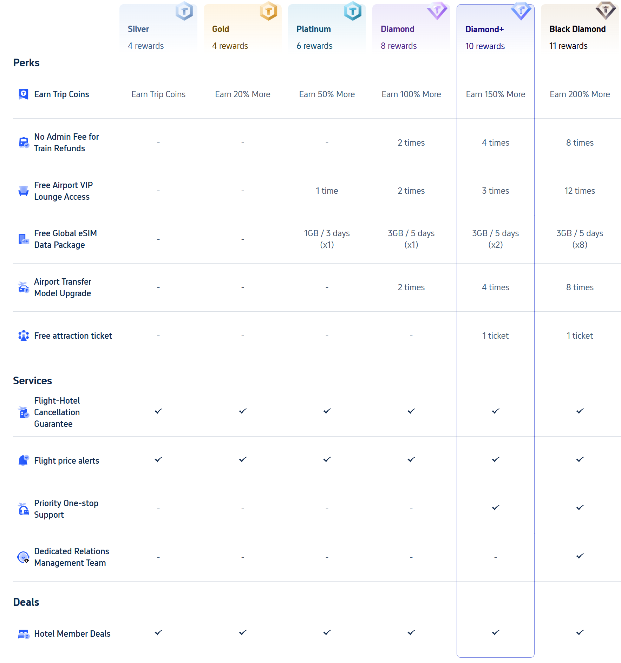Click the Free Global eSIM icon
The width and height of the screenshot is (621, 663).
pyautogui.click(x=24, y=239)
